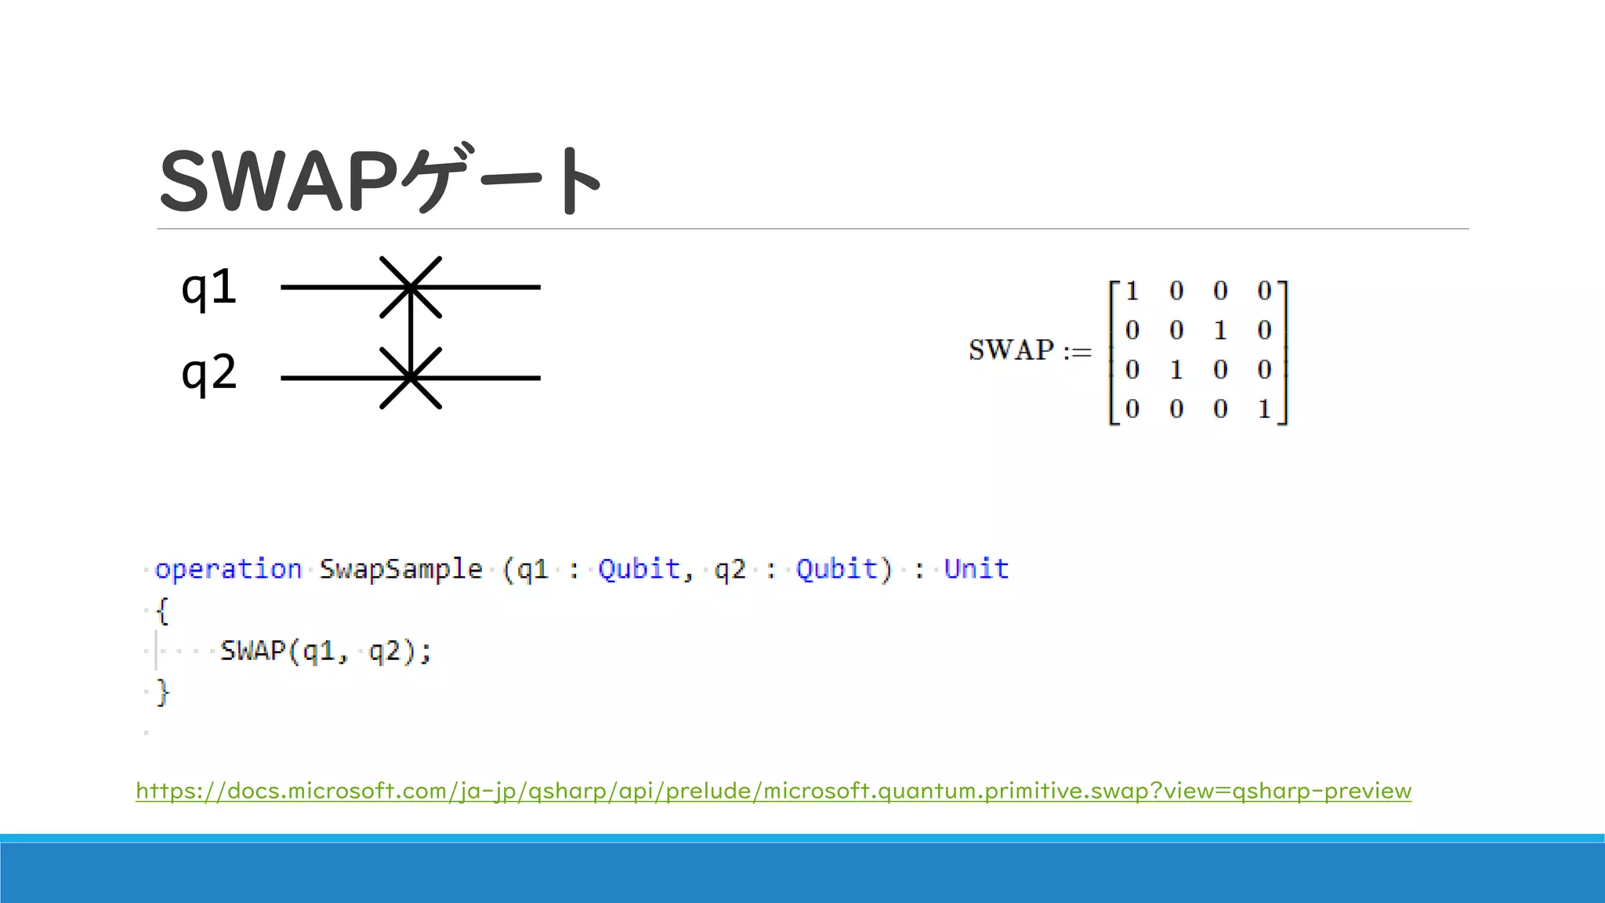Click the closing brace in the code
The width and height of the screenshot is (1605, 903).
pyautogui.click(x=162, y=692)
